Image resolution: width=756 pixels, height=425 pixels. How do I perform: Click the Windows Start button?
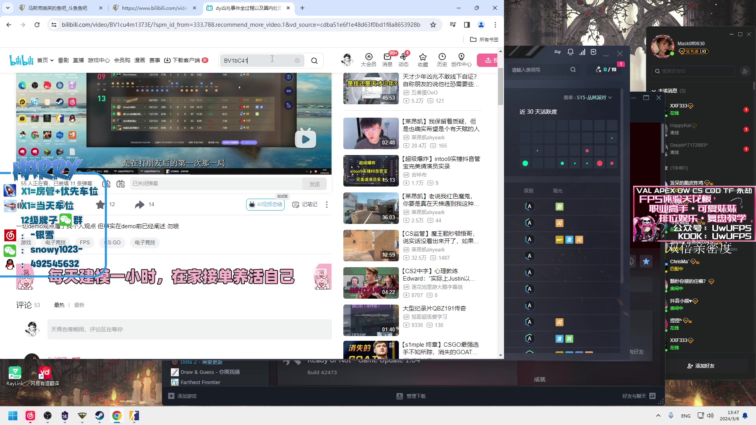(x=13, y=416)
